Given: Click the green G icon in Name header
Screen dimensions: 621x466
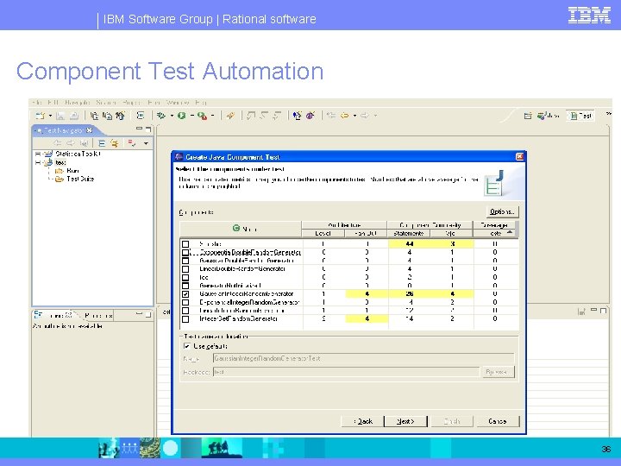Looking at the screenshot, I should (236, 228).
